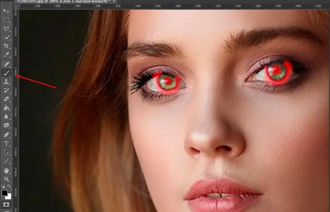Select the Eraser tool
Viewport: 330px width, 212px height.
click(x=6, y=99)
